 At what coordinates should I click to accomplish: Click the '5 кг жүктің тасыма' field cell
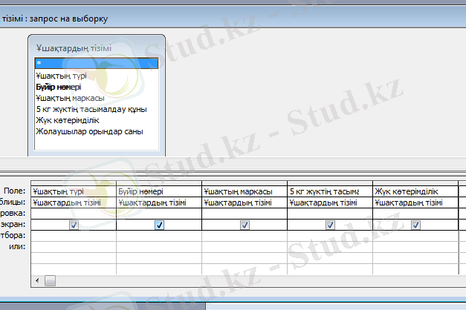[x=330, y=191]
